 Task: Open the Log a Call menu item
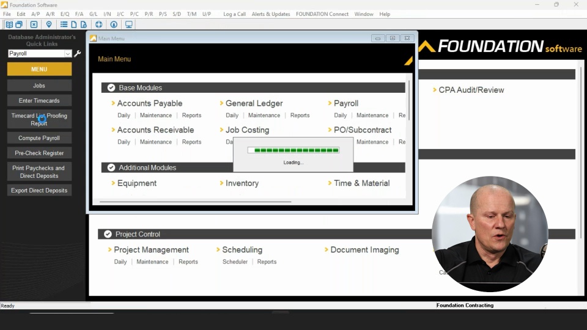click(x=234, y=14)
